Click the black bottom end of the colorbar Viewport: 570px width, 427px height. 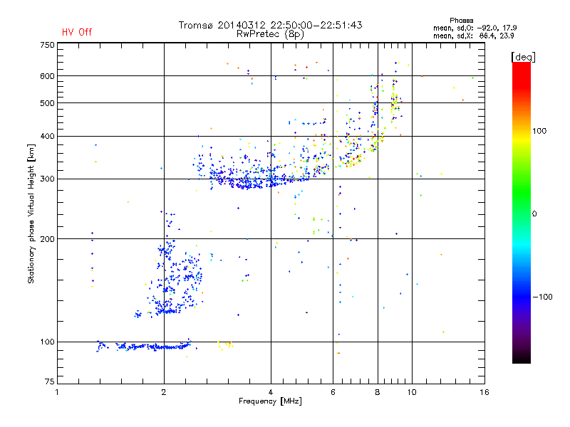522,358
